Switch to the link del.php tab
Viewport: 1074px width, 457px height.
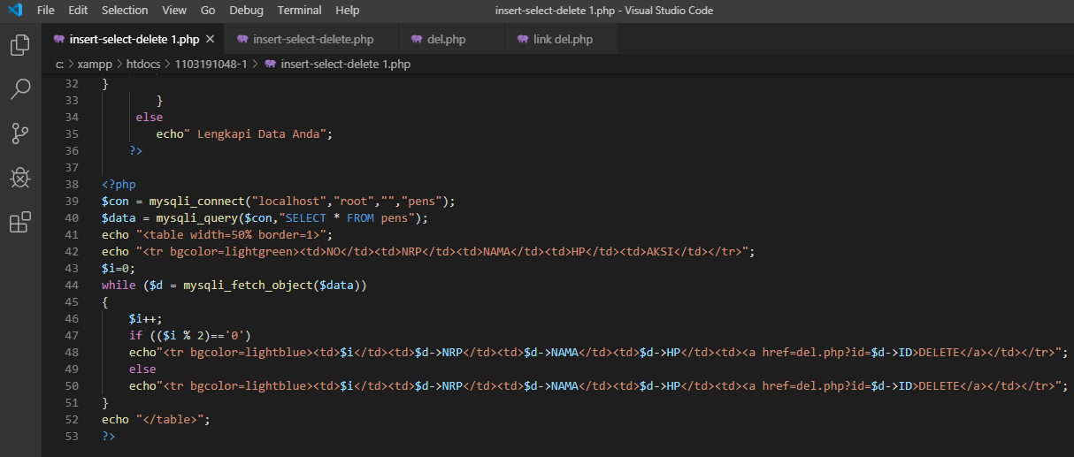(x=563, y=40)
